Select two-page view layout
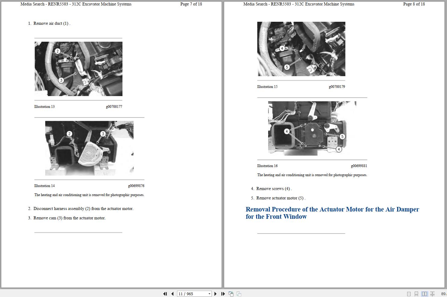The width and height of the screenshot is (447, 297). 424,294
